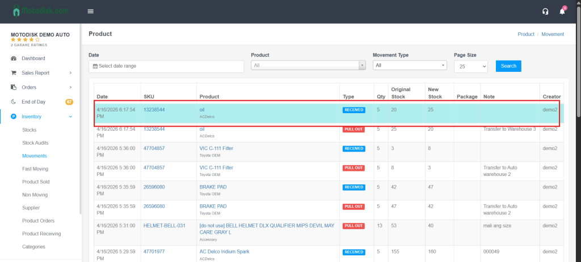Click the Inventory sidebar icon
Viewport: 581px width, 262px height.
tap(14, 117)
